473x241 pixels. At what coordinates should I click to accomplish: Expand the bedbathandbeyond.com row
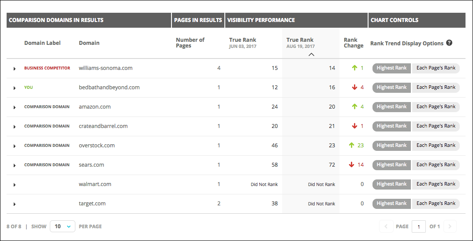pyautogui.click(x=14, y=88)
